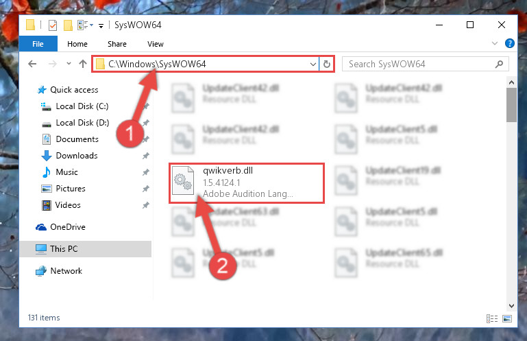This screenshot has height=341, width=527.
Task: Open the View ribbon tab
Action: pos(156,44)
